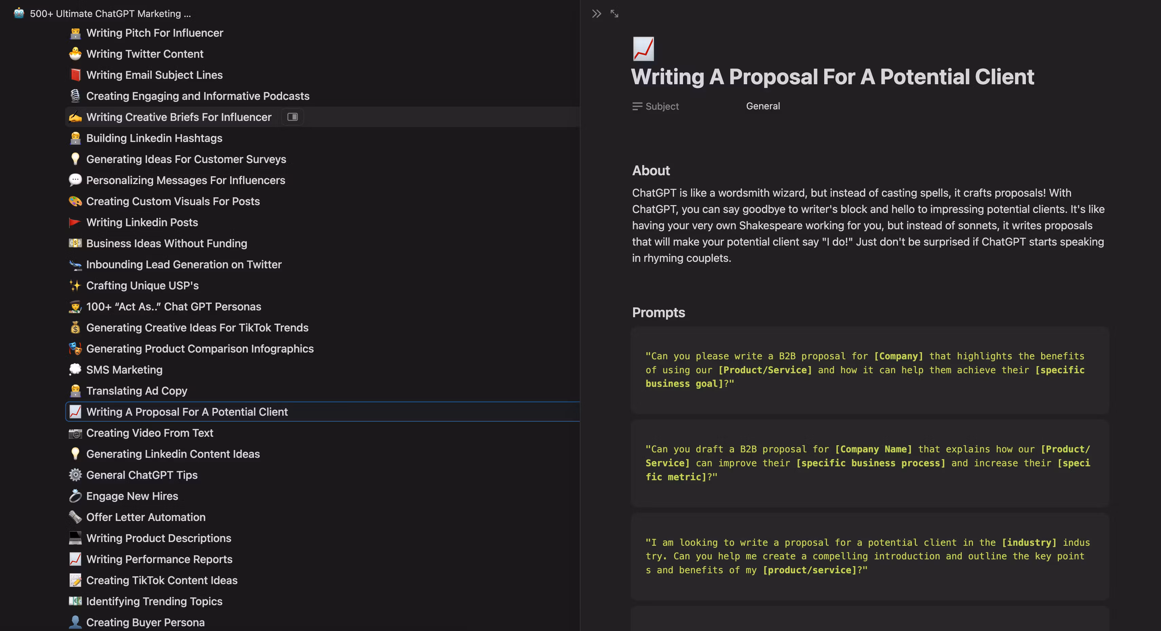Click the camera icon beside Video From Text
The image size is (1161, 631).
75,433
